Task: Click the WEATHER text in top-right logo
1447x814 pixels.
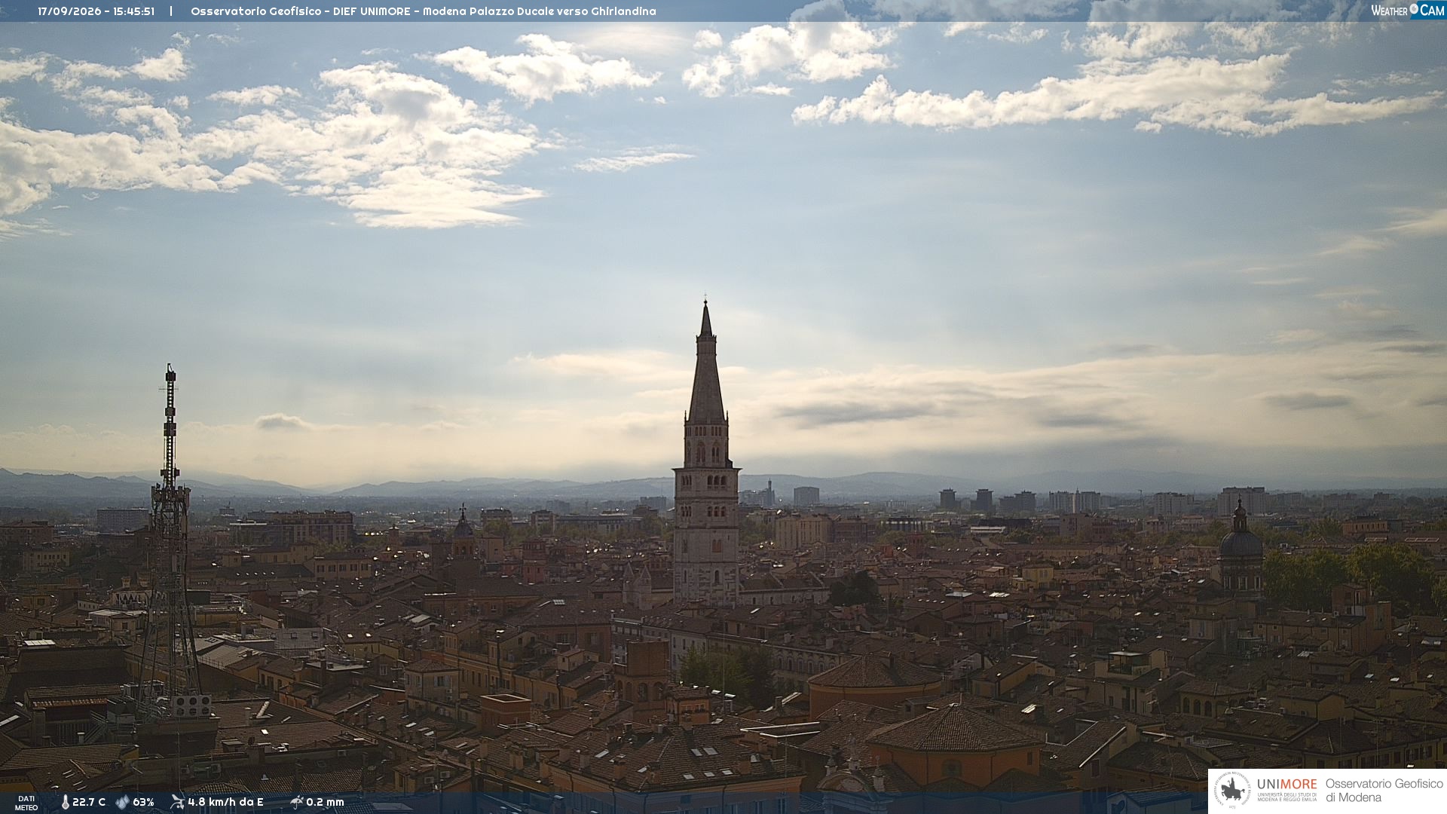Action: point(1389,11)
